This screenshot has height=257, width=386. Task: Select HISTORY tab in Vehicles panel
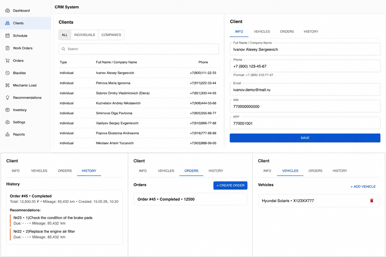(x=340, y=171)
